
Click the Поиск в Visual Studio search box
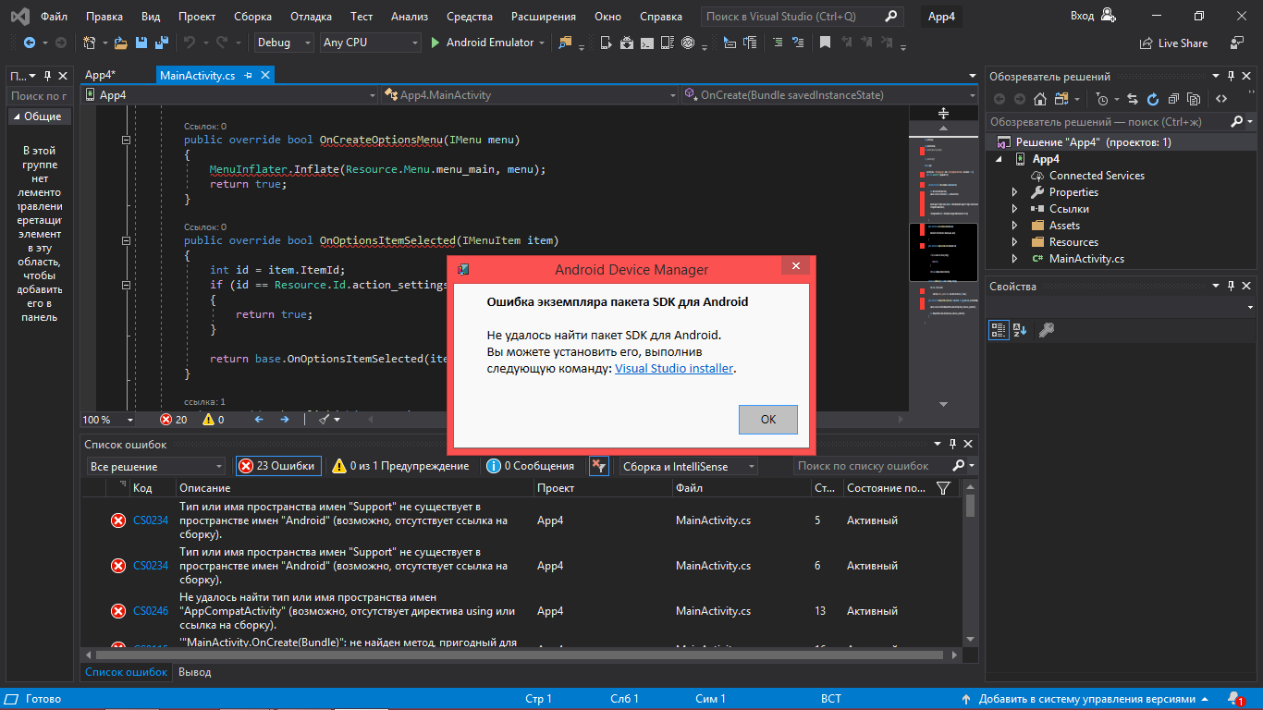point(802,16)
